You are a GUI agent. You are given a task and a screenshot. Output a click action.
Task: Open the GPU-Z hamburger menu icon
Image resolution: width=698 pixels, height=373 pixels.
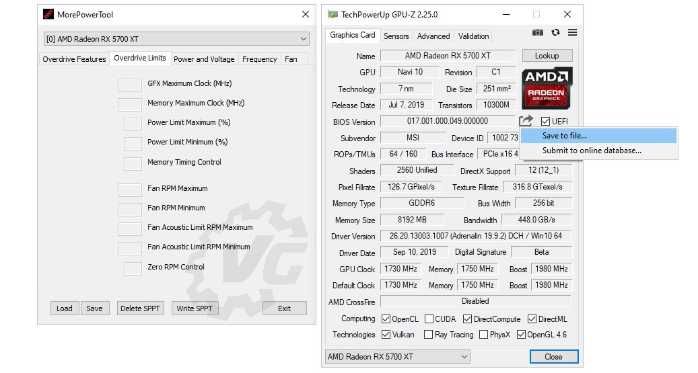point(572,32)
